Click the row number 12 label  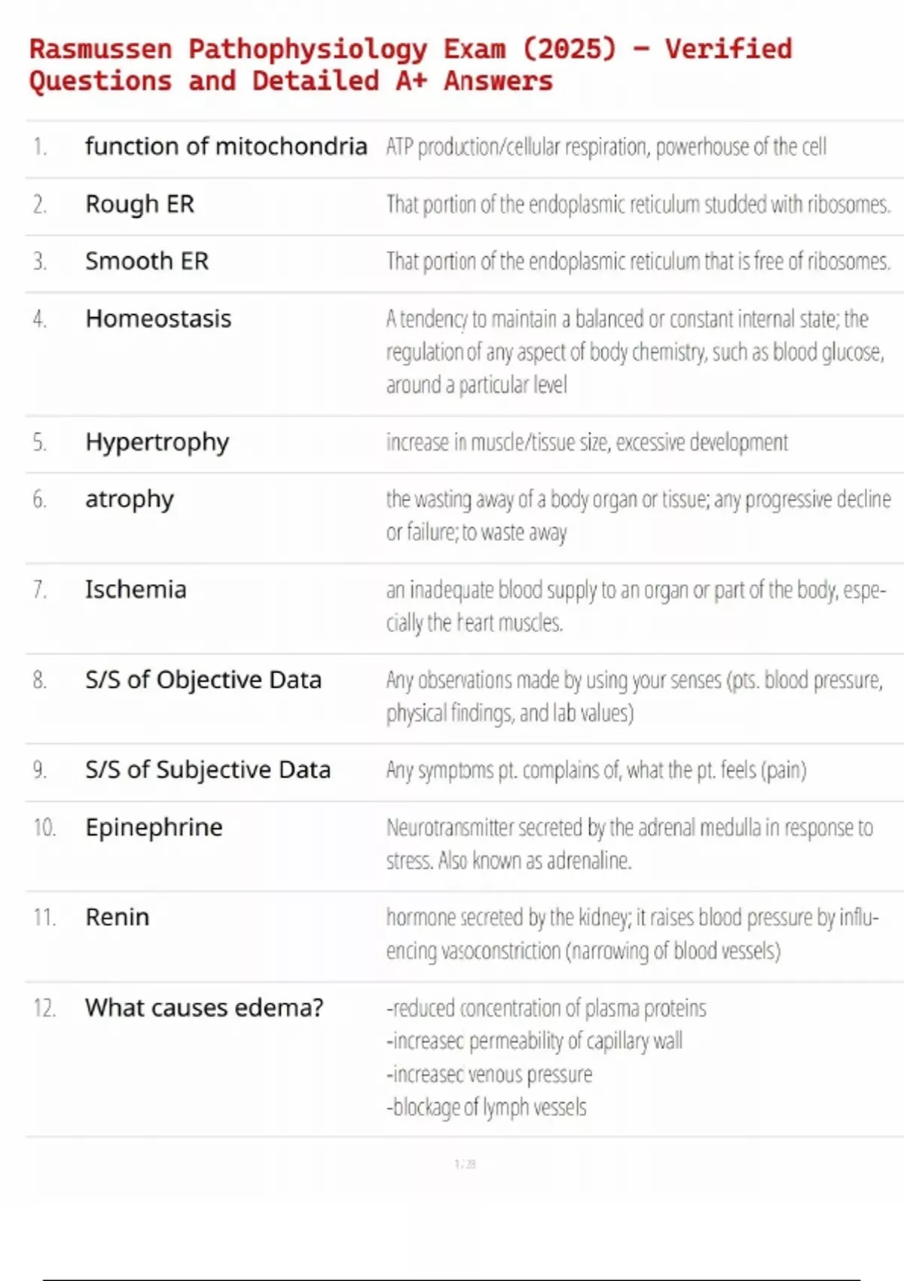pyautogui.click(x=44, y=1007)
